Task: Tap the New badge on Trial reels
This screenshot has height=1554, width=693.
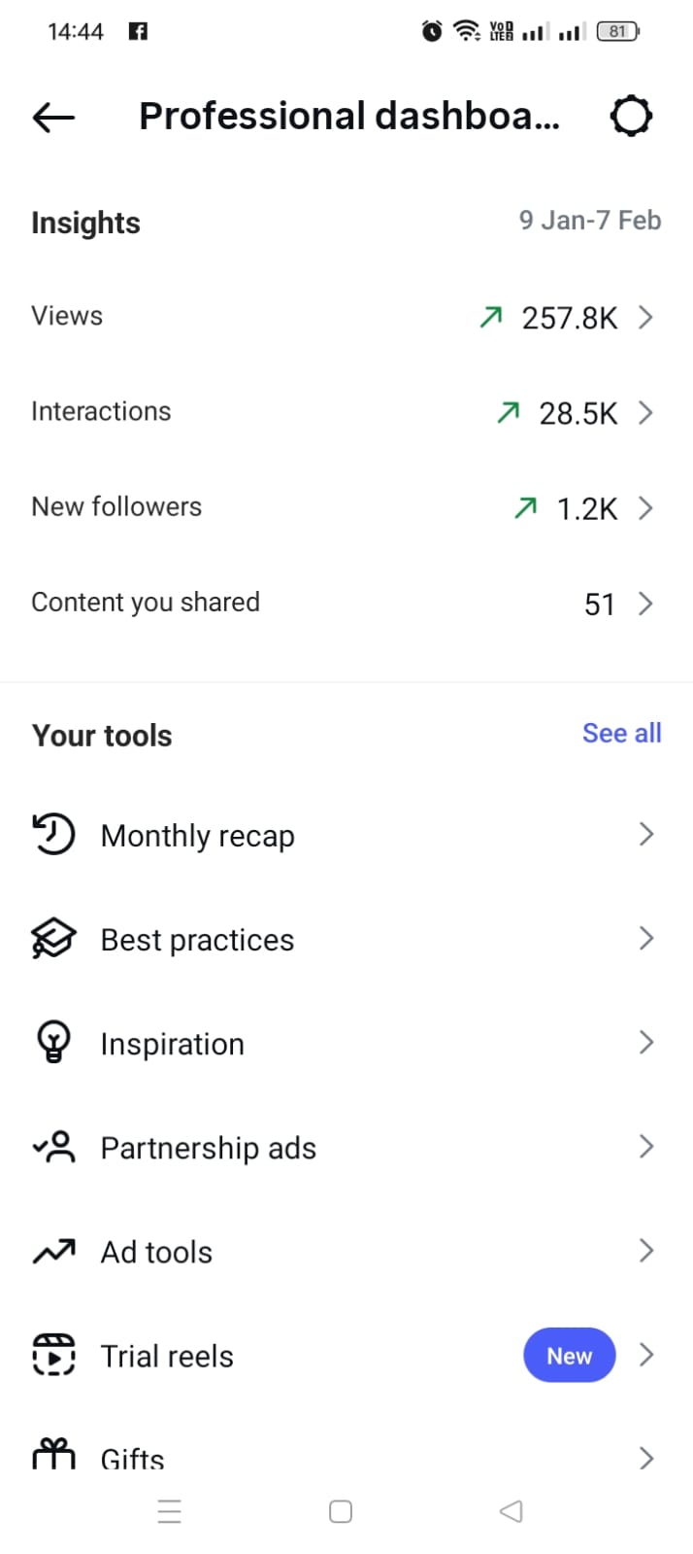Action: coord(569,1356)
